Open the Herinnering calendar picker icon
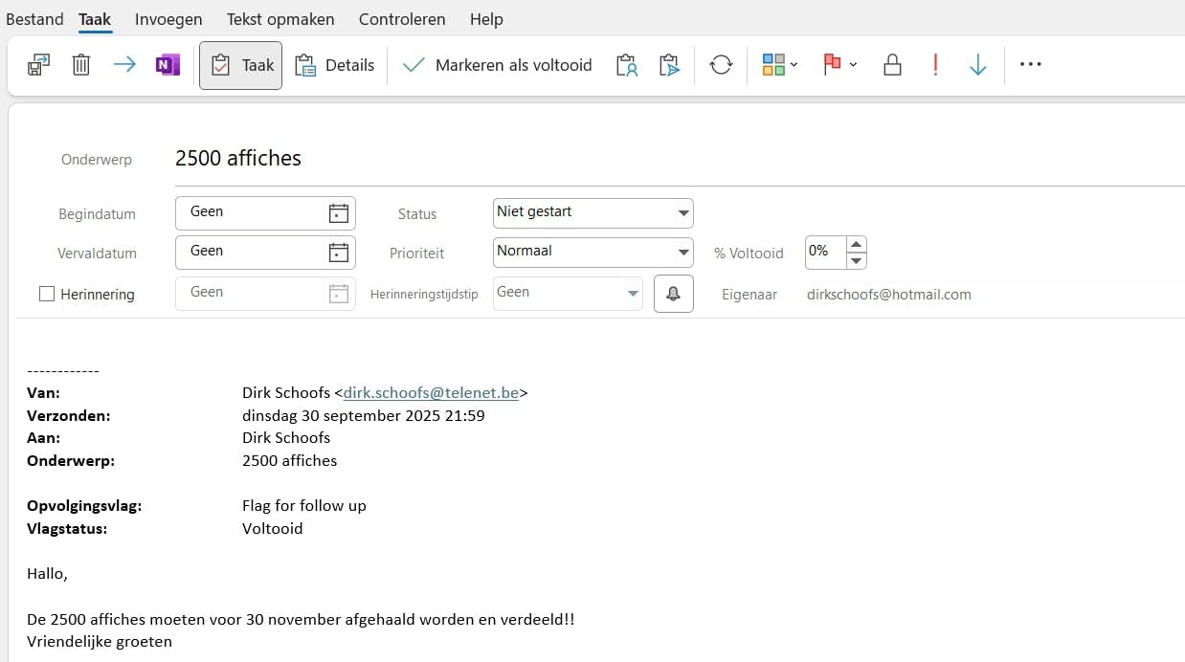The height and width of the screenshot is (662, 1185). [338, 294]
